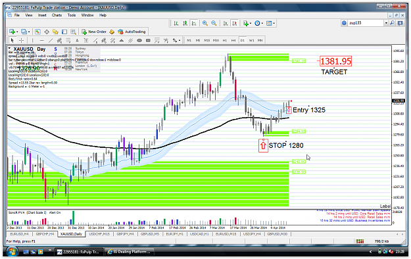Expand the Profiles dropdown arrow
This screenshot has width=411, height=259.
tap(29, 32)
